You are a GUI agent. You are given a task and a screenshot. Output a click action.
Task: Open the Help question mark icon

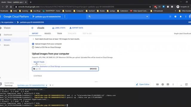point(175,17)
